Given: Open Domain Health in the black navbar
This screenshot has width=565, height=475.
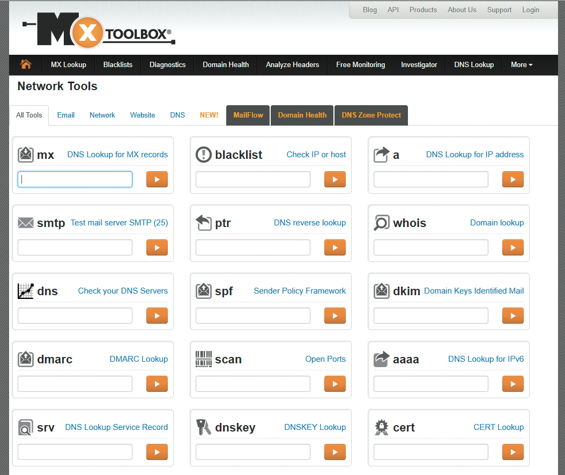Looking at the screenshot, I should tap(226, 64).
